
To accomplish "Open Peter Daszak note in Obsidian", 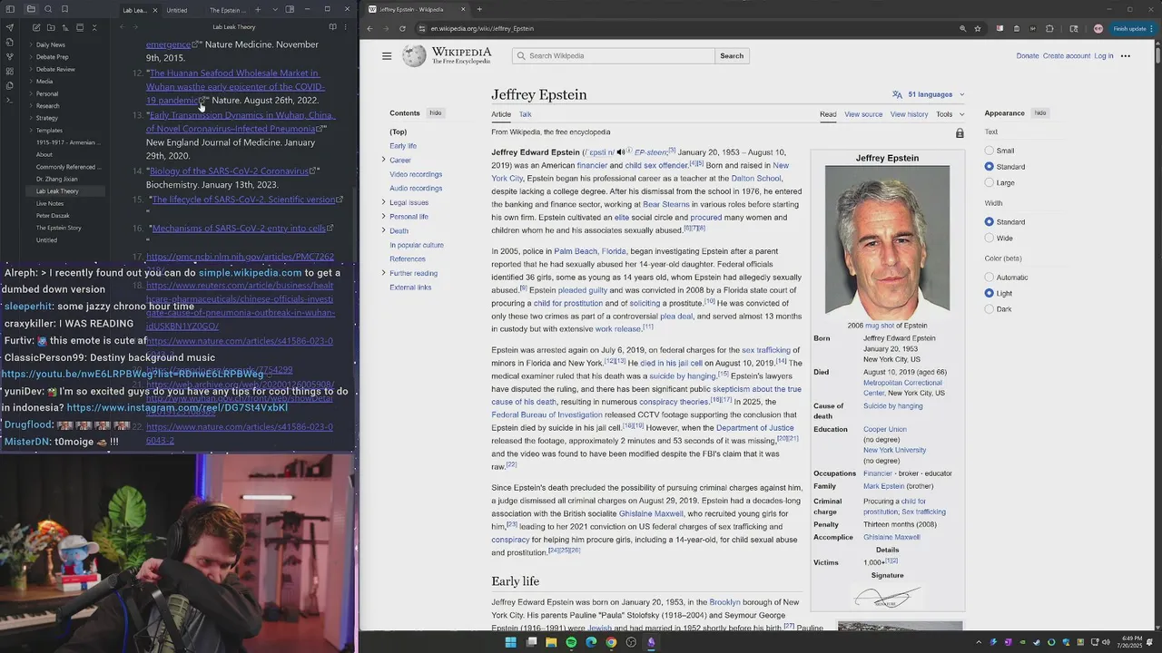I will click(x=52, y=216).
